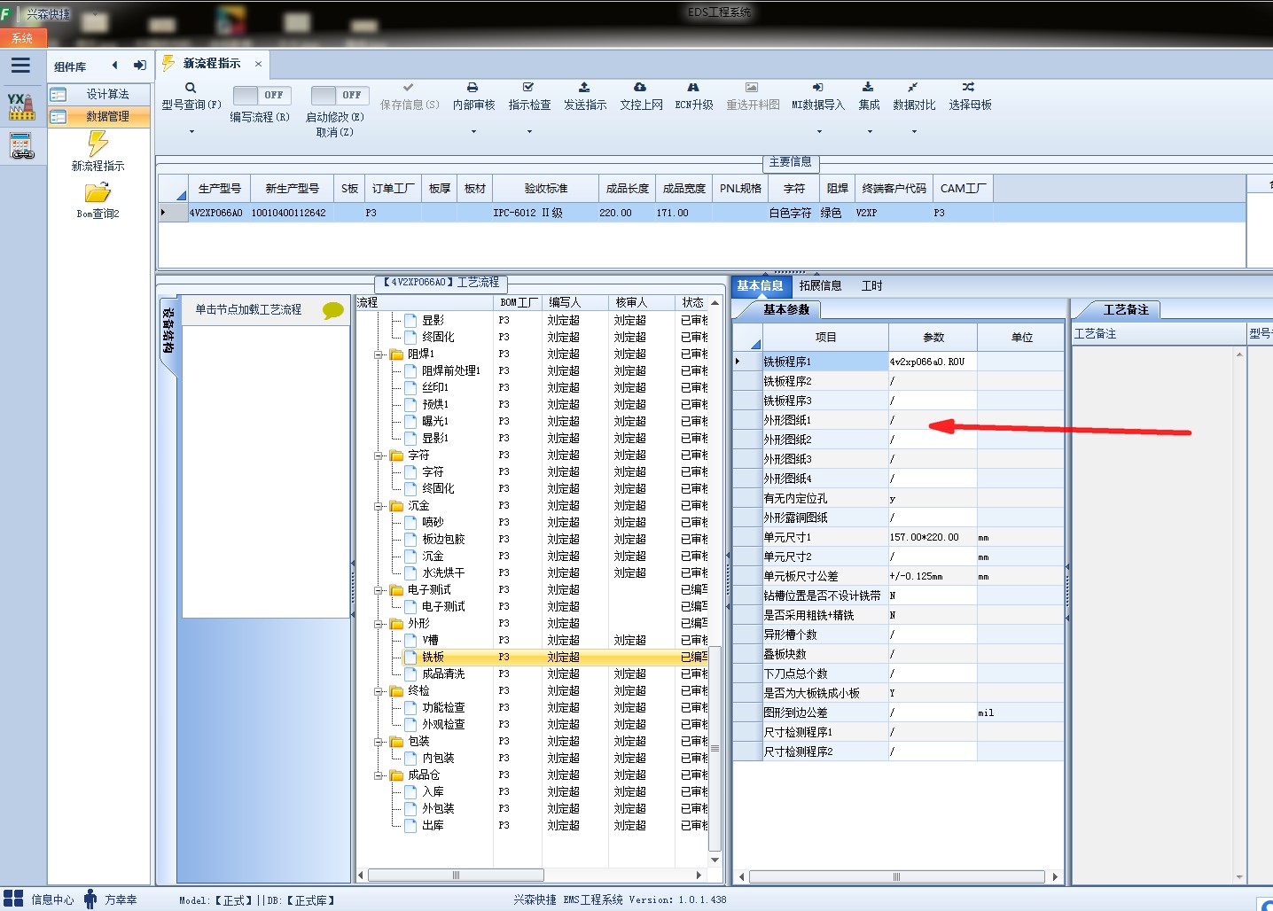Close the 新流程指示 tab
The image size is (1273, 911).
click(258, 64)
